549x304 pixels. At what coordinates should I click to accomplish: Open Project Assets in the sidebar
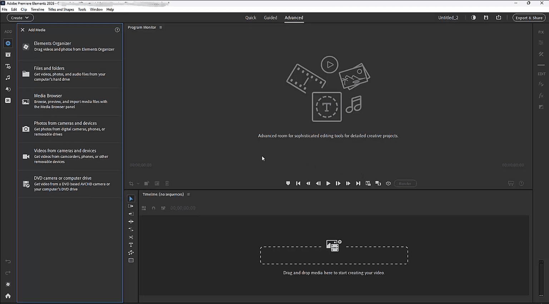click(x=8, y=55)
